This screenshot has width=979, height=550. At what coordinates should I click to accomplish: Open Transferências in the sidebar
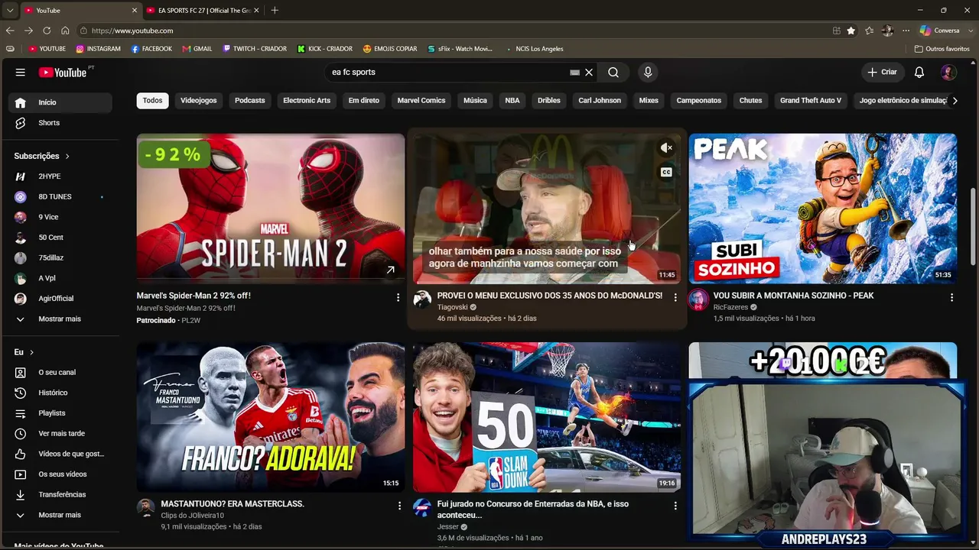tap(60, 495)
